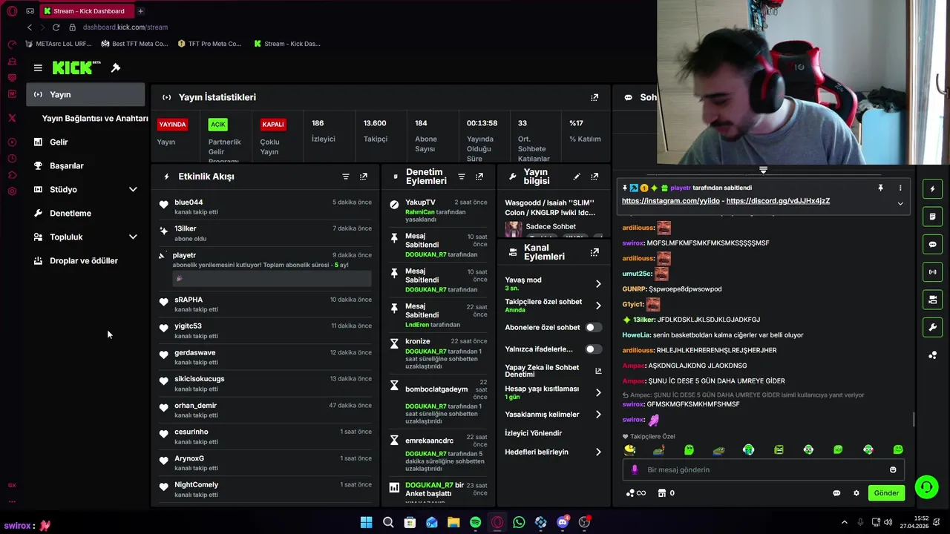Open METAsrc LoL URF bookmark
This screenshot has height=534, width=950.
pyautogui.click(x=58, y=44)
